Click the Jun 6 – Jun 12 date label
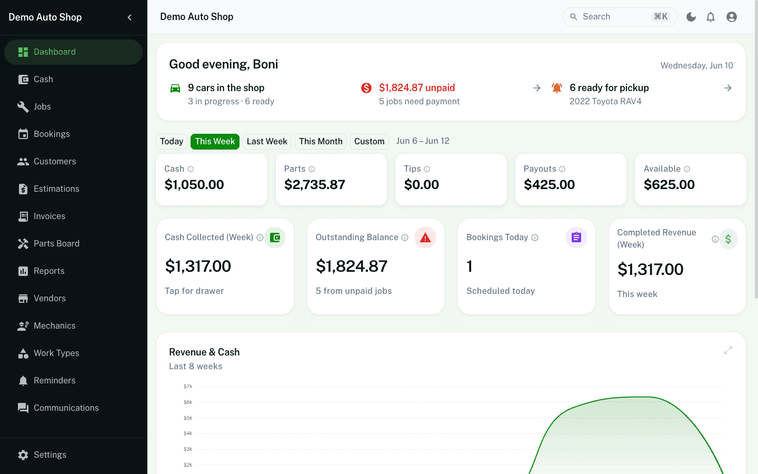 click(x=423, y=141)
